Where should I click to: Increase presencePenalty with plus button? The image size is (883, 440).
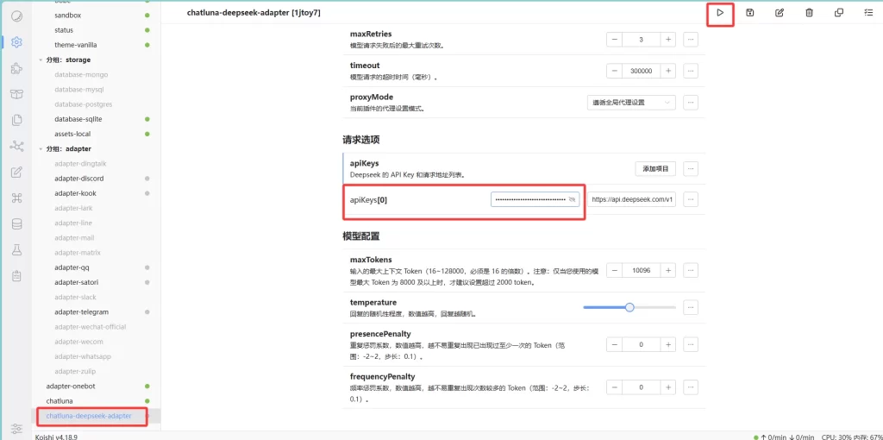(x=668, y=344)
